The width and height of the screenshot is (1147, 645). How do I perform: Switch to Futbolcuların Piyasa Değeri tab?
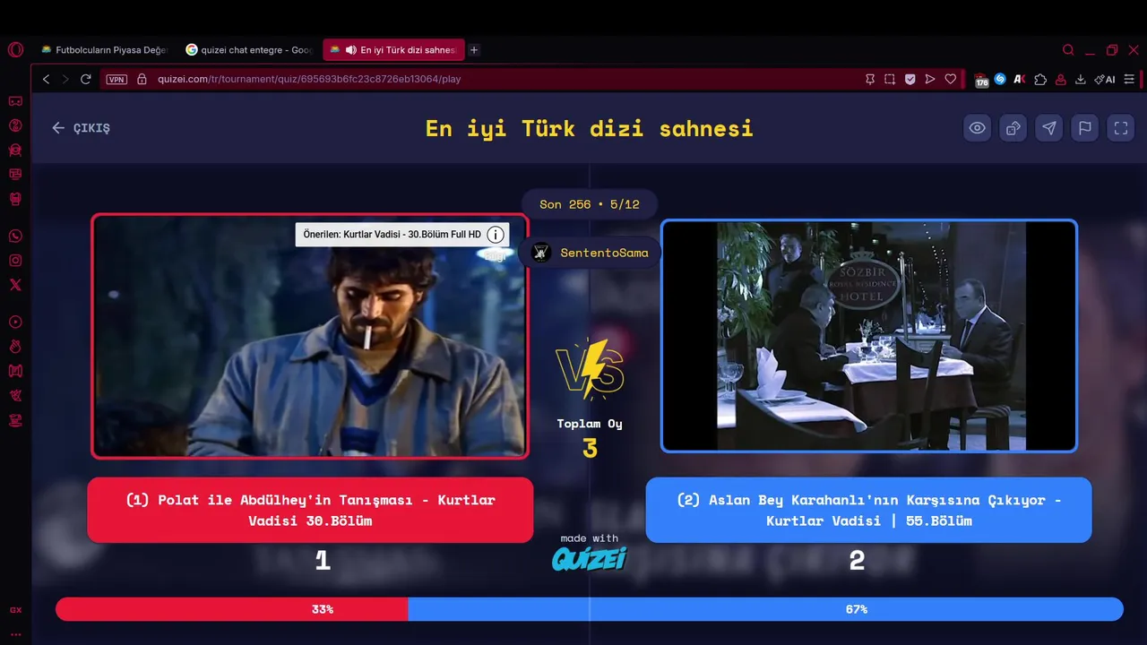[104, 50]
